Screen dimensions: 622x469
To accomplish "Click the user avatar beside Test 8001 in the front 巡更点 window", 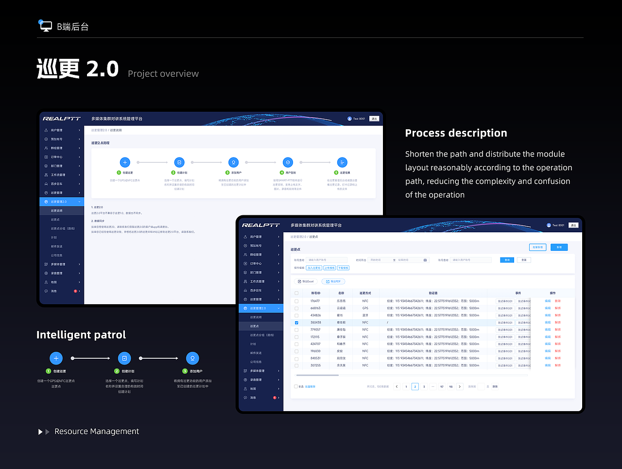I will [x=549, y=225].
